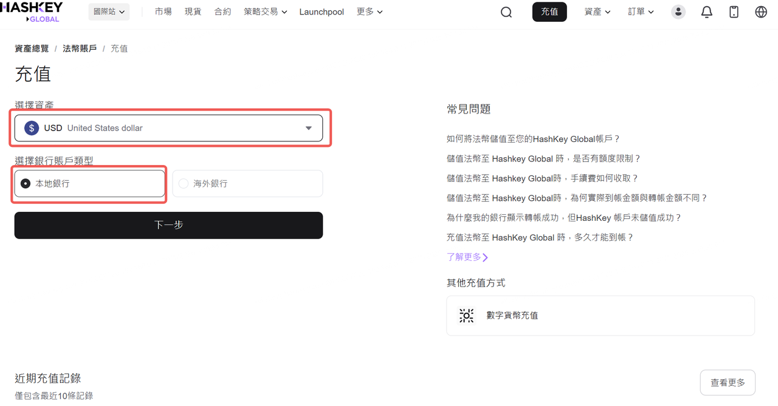This screenshot has height=406, width=778.
Task: Select the 本地銀行 radio option
Action: [x=26, y=183]
